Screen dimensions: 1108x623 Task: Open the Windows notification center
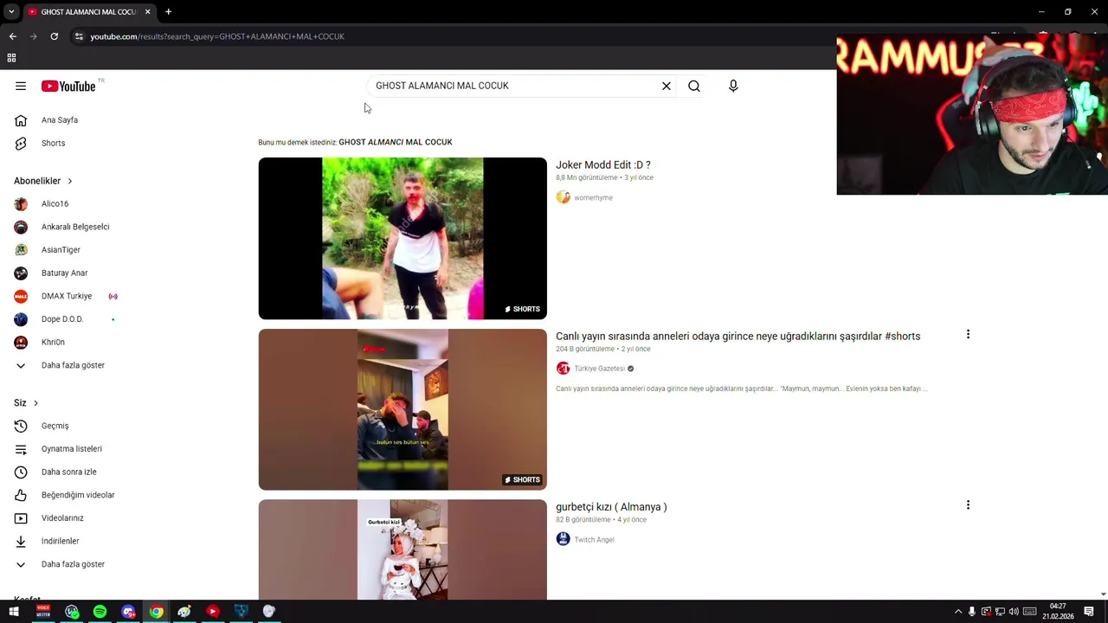click(x=1089, y=612)
